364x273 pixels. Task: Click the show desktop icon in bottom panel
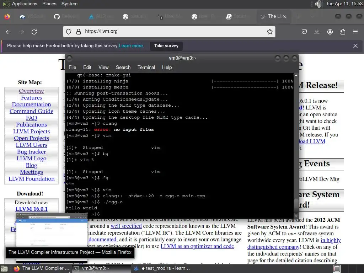tap(4, 269)
